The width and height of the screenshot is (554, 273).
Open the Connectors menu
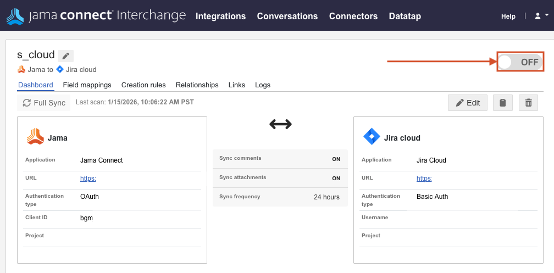[353, 16]
